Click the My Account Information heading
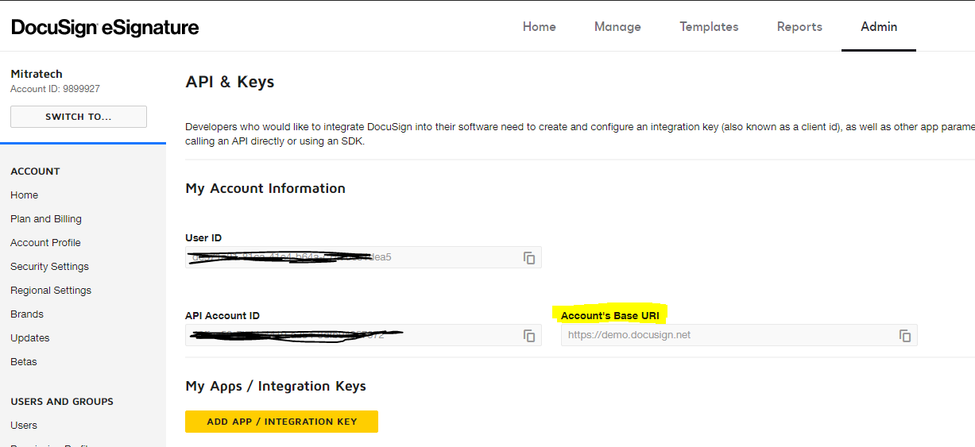 pos(265,188)
